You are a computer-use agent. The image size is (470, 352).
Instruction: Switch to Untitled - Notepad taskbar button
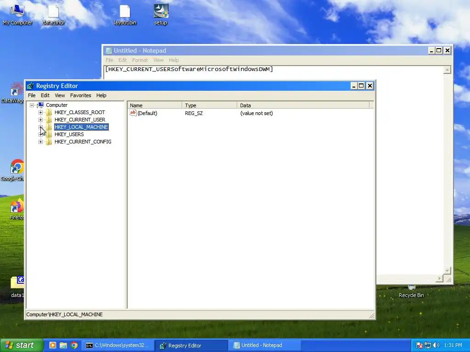pos(265,346)
